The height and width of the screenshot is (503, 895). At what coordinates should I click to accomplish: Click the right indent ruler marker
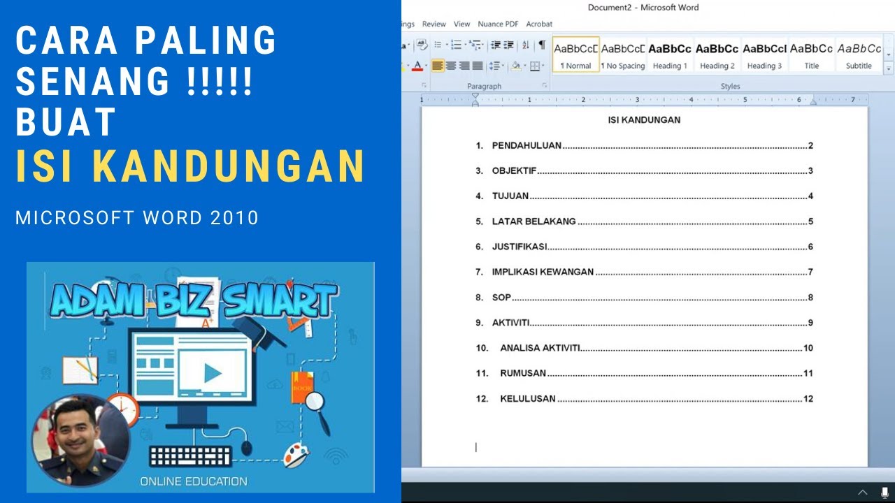(813, 103)
